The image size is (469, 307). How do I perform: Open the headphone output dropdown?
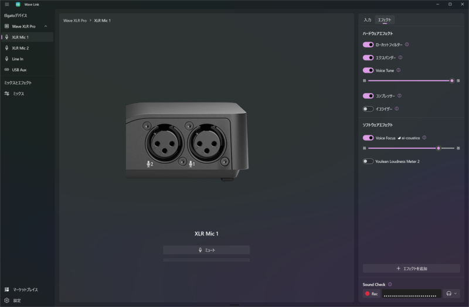click(x=451, y=294)
